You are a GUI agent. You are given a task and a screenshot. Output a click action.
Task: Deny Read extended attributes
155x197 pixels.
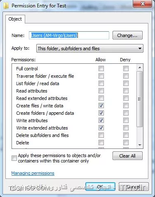coord(126,98)
